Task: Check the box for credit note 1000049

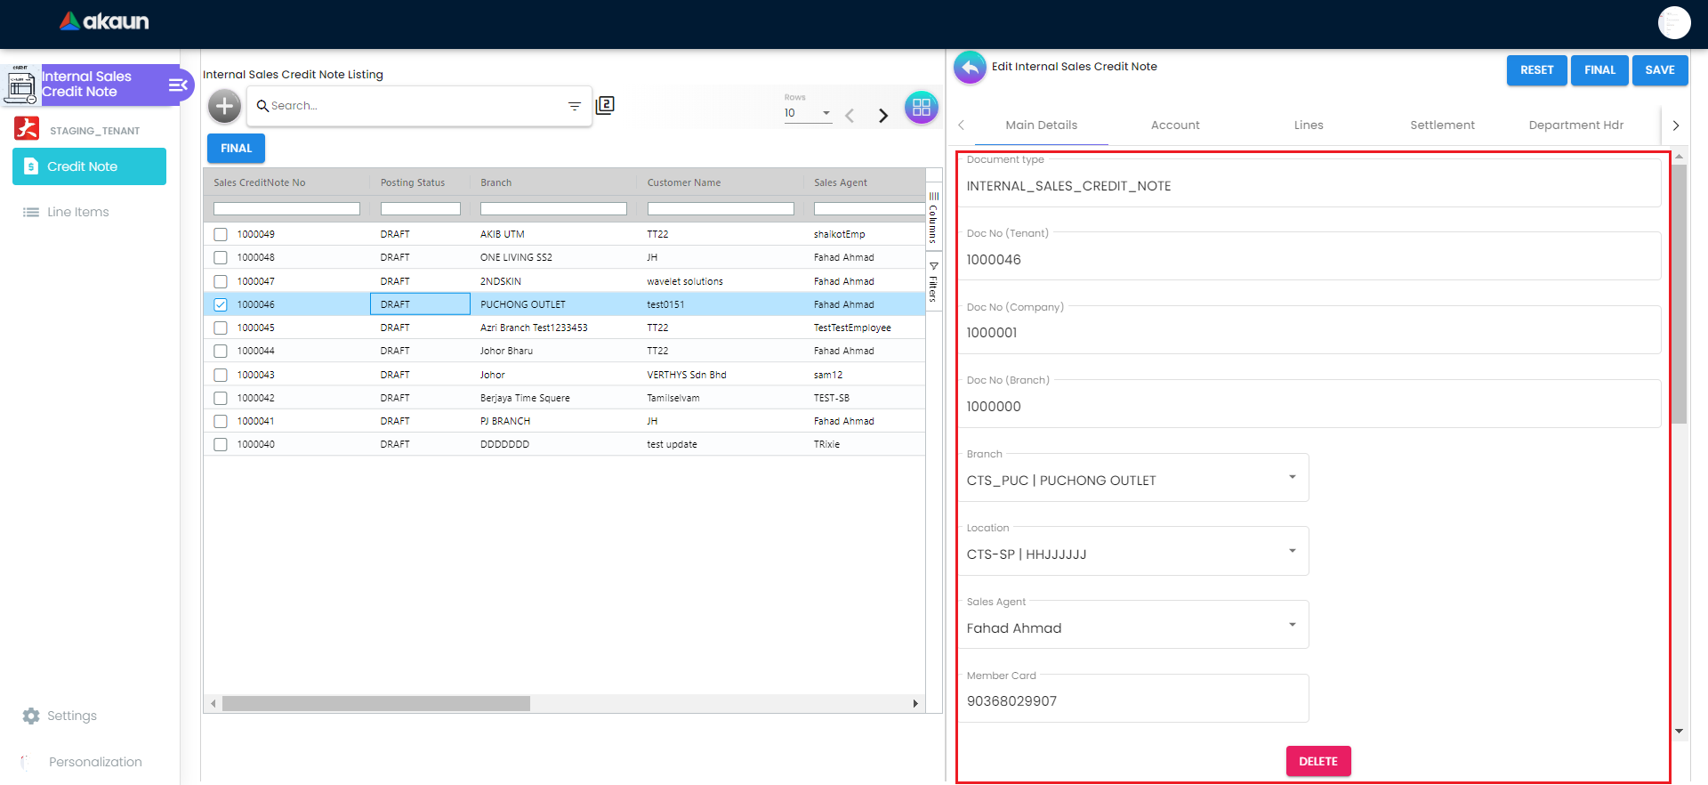Action: point(221,235)
